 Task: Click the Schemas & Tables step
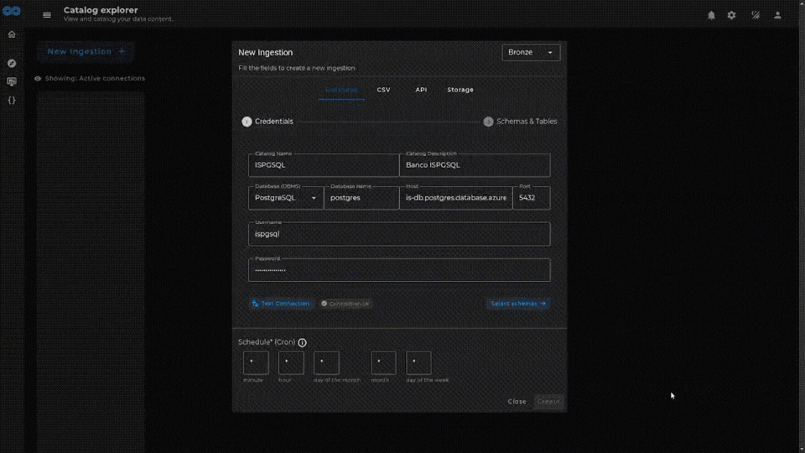(x=520, y=122)
